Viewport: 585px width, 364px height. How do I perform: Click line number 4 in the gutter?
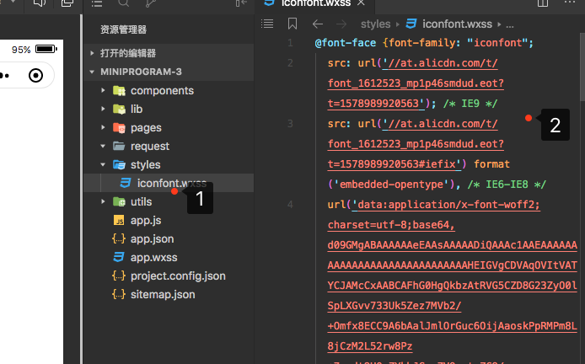290,205
